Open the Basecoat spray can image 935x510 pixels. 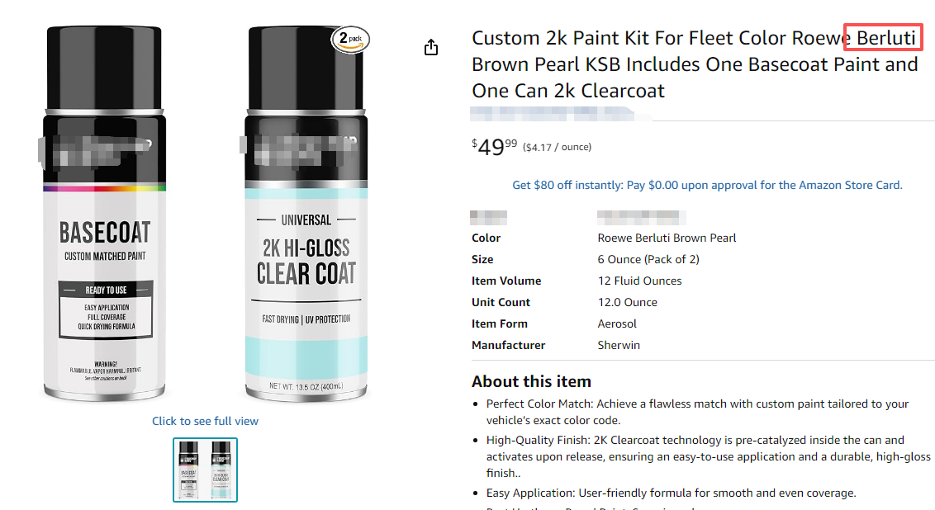coord(103,215)
